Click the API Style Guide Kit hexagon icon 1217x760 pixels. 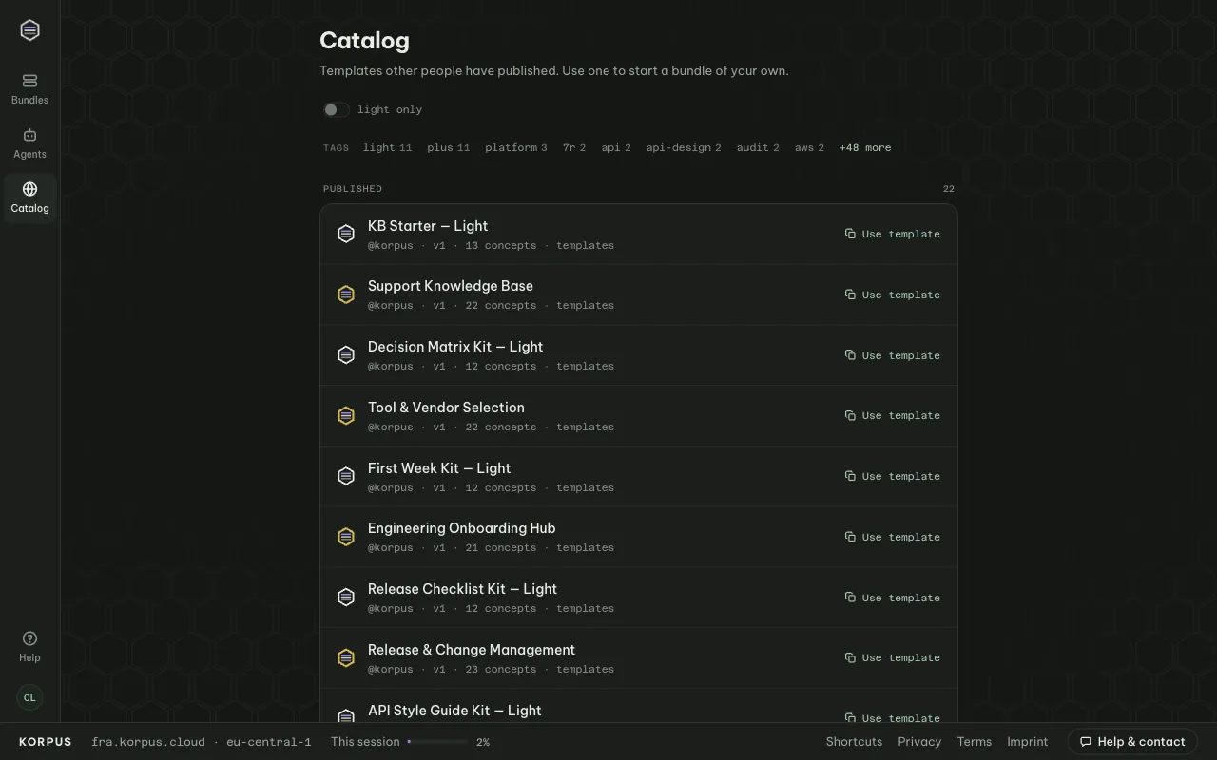point(346,714)
